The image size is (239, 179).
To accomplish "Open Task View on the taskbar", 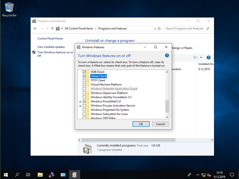I will pos(28,175).
